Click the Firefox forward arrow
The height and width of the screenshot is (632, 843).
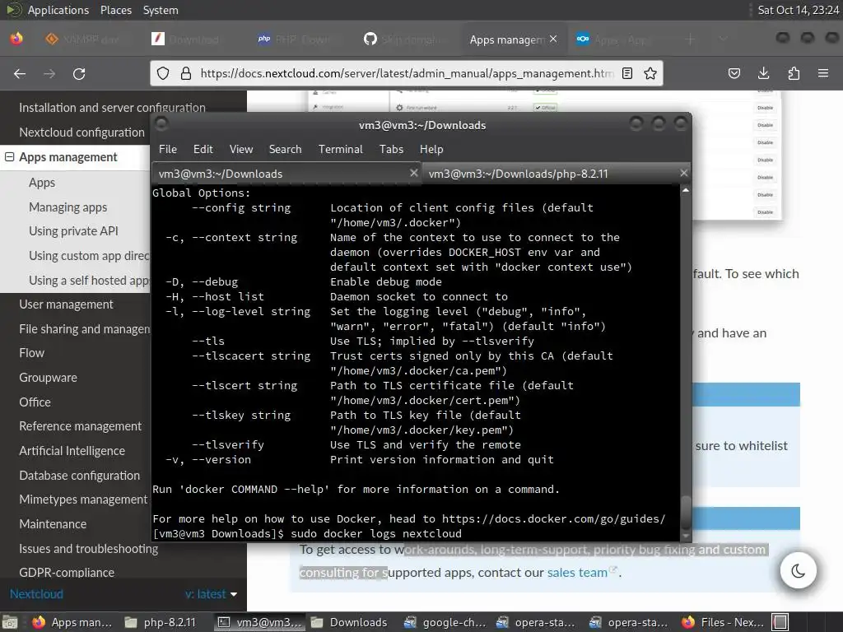pos(49,73)
